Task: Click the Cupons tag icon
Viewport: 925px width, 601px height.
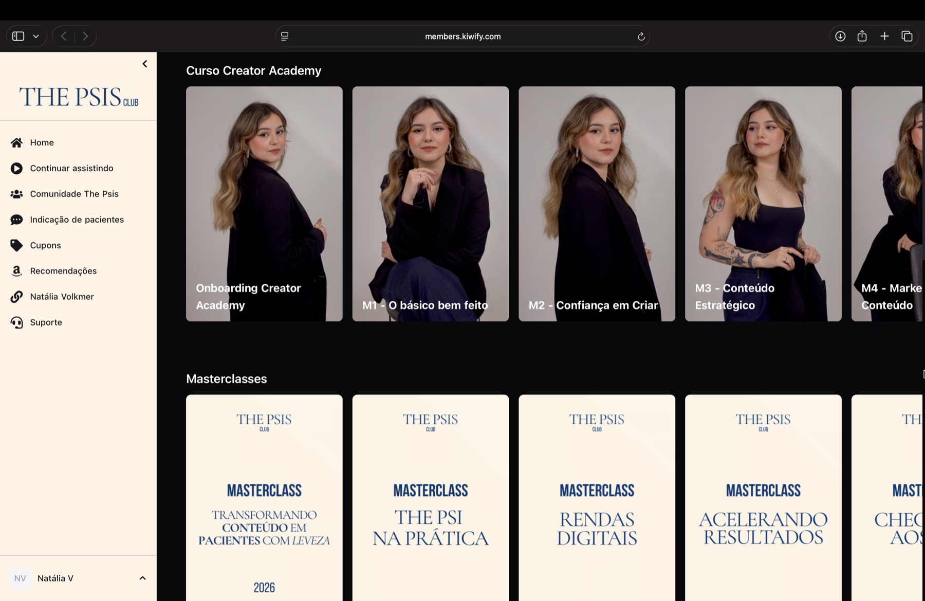Action: pyautogui.click(x=16, y=245)
